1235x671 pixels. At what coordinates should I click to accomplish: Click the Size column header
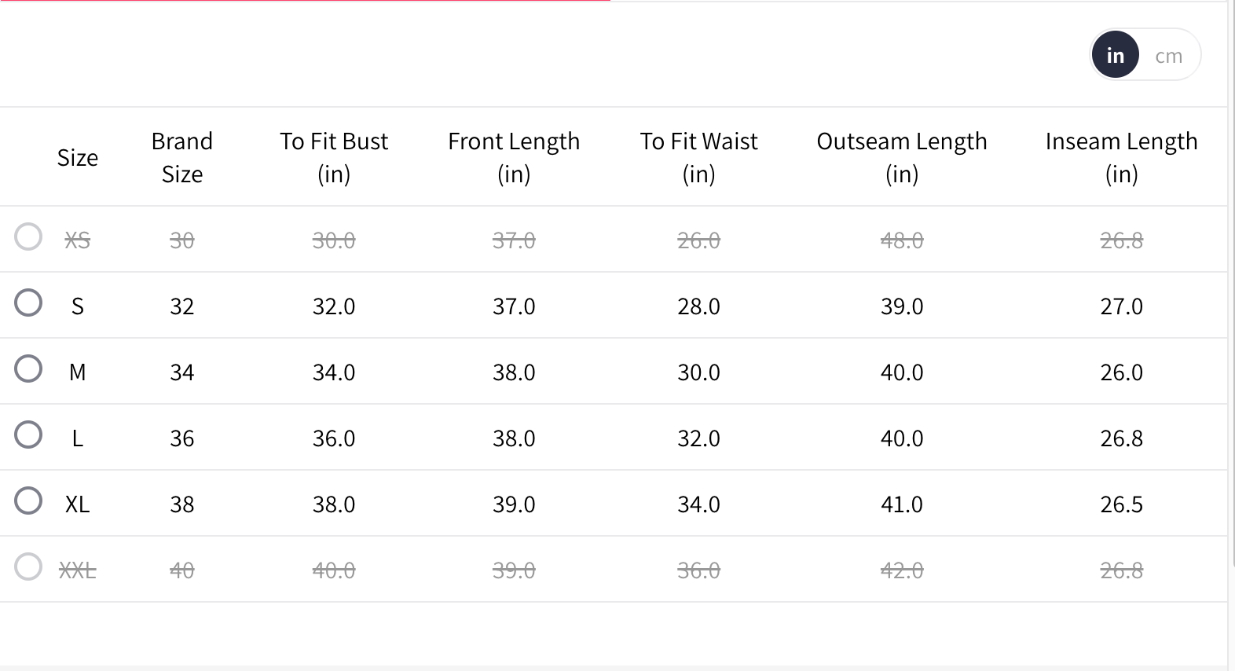pos(78,158)
